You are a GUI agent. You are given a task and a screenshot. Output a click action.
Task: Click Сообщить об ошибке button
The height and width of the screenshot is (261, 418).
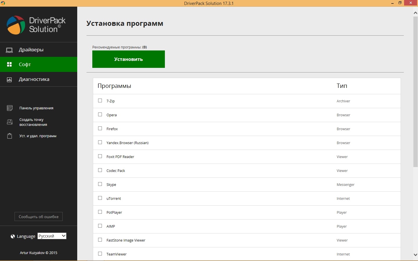39,217
